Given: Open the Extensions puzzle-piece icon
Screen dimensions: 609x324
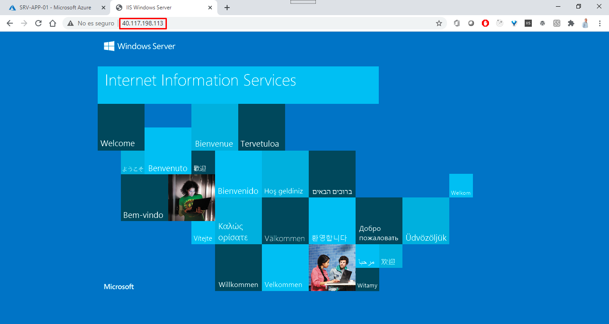Looking at the screenshot, I should point(571,23).
